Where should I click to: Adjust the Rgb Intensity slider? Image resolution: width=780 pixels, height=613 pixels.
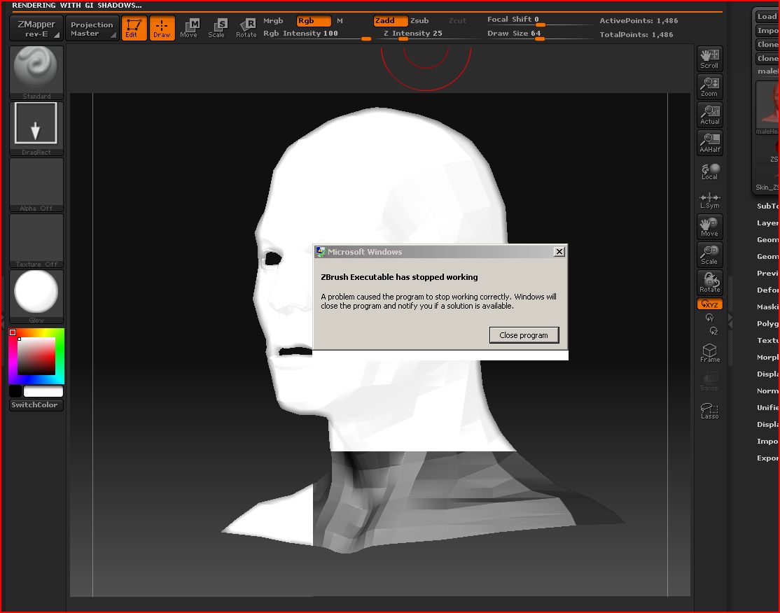pyautogui.click(x=316, y=34)
